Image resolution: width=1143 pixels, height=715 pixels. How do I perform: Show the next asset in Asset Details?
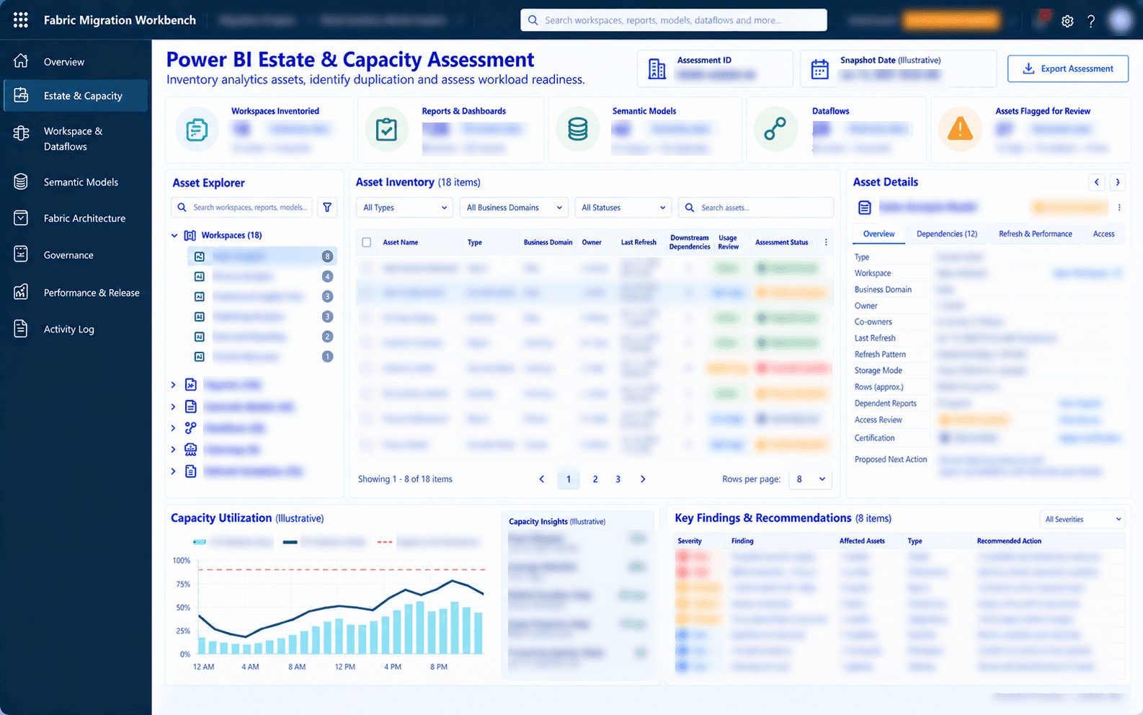tap(1118, 182)
